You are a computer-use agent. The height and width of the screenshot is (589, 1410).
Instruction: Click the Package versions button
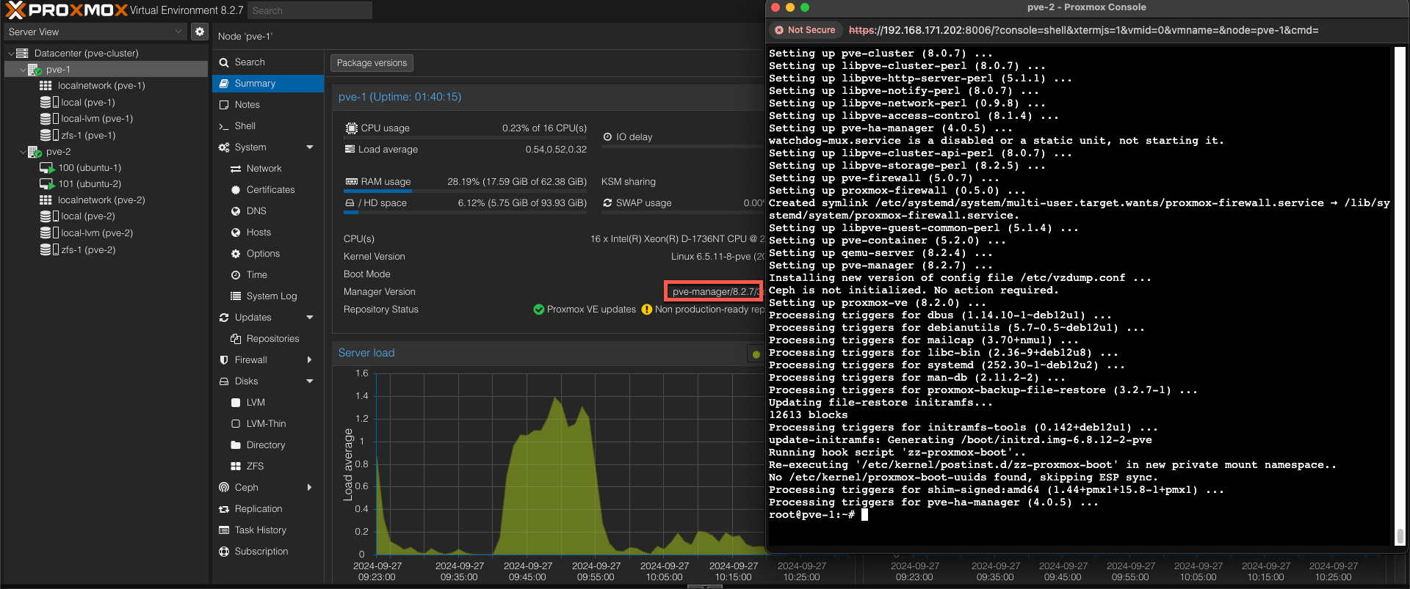coord(372,63)
